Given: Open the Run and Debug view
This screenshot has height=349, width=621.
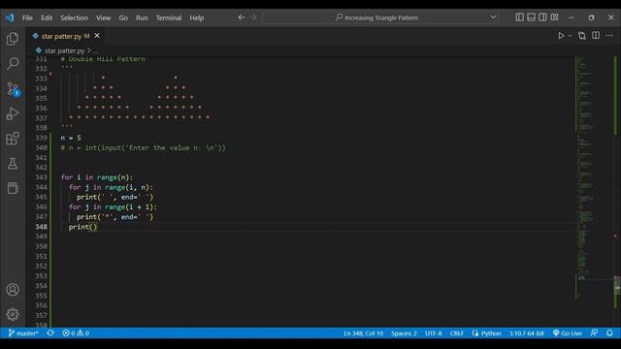Looking at the screenshot, I should 13,114.
